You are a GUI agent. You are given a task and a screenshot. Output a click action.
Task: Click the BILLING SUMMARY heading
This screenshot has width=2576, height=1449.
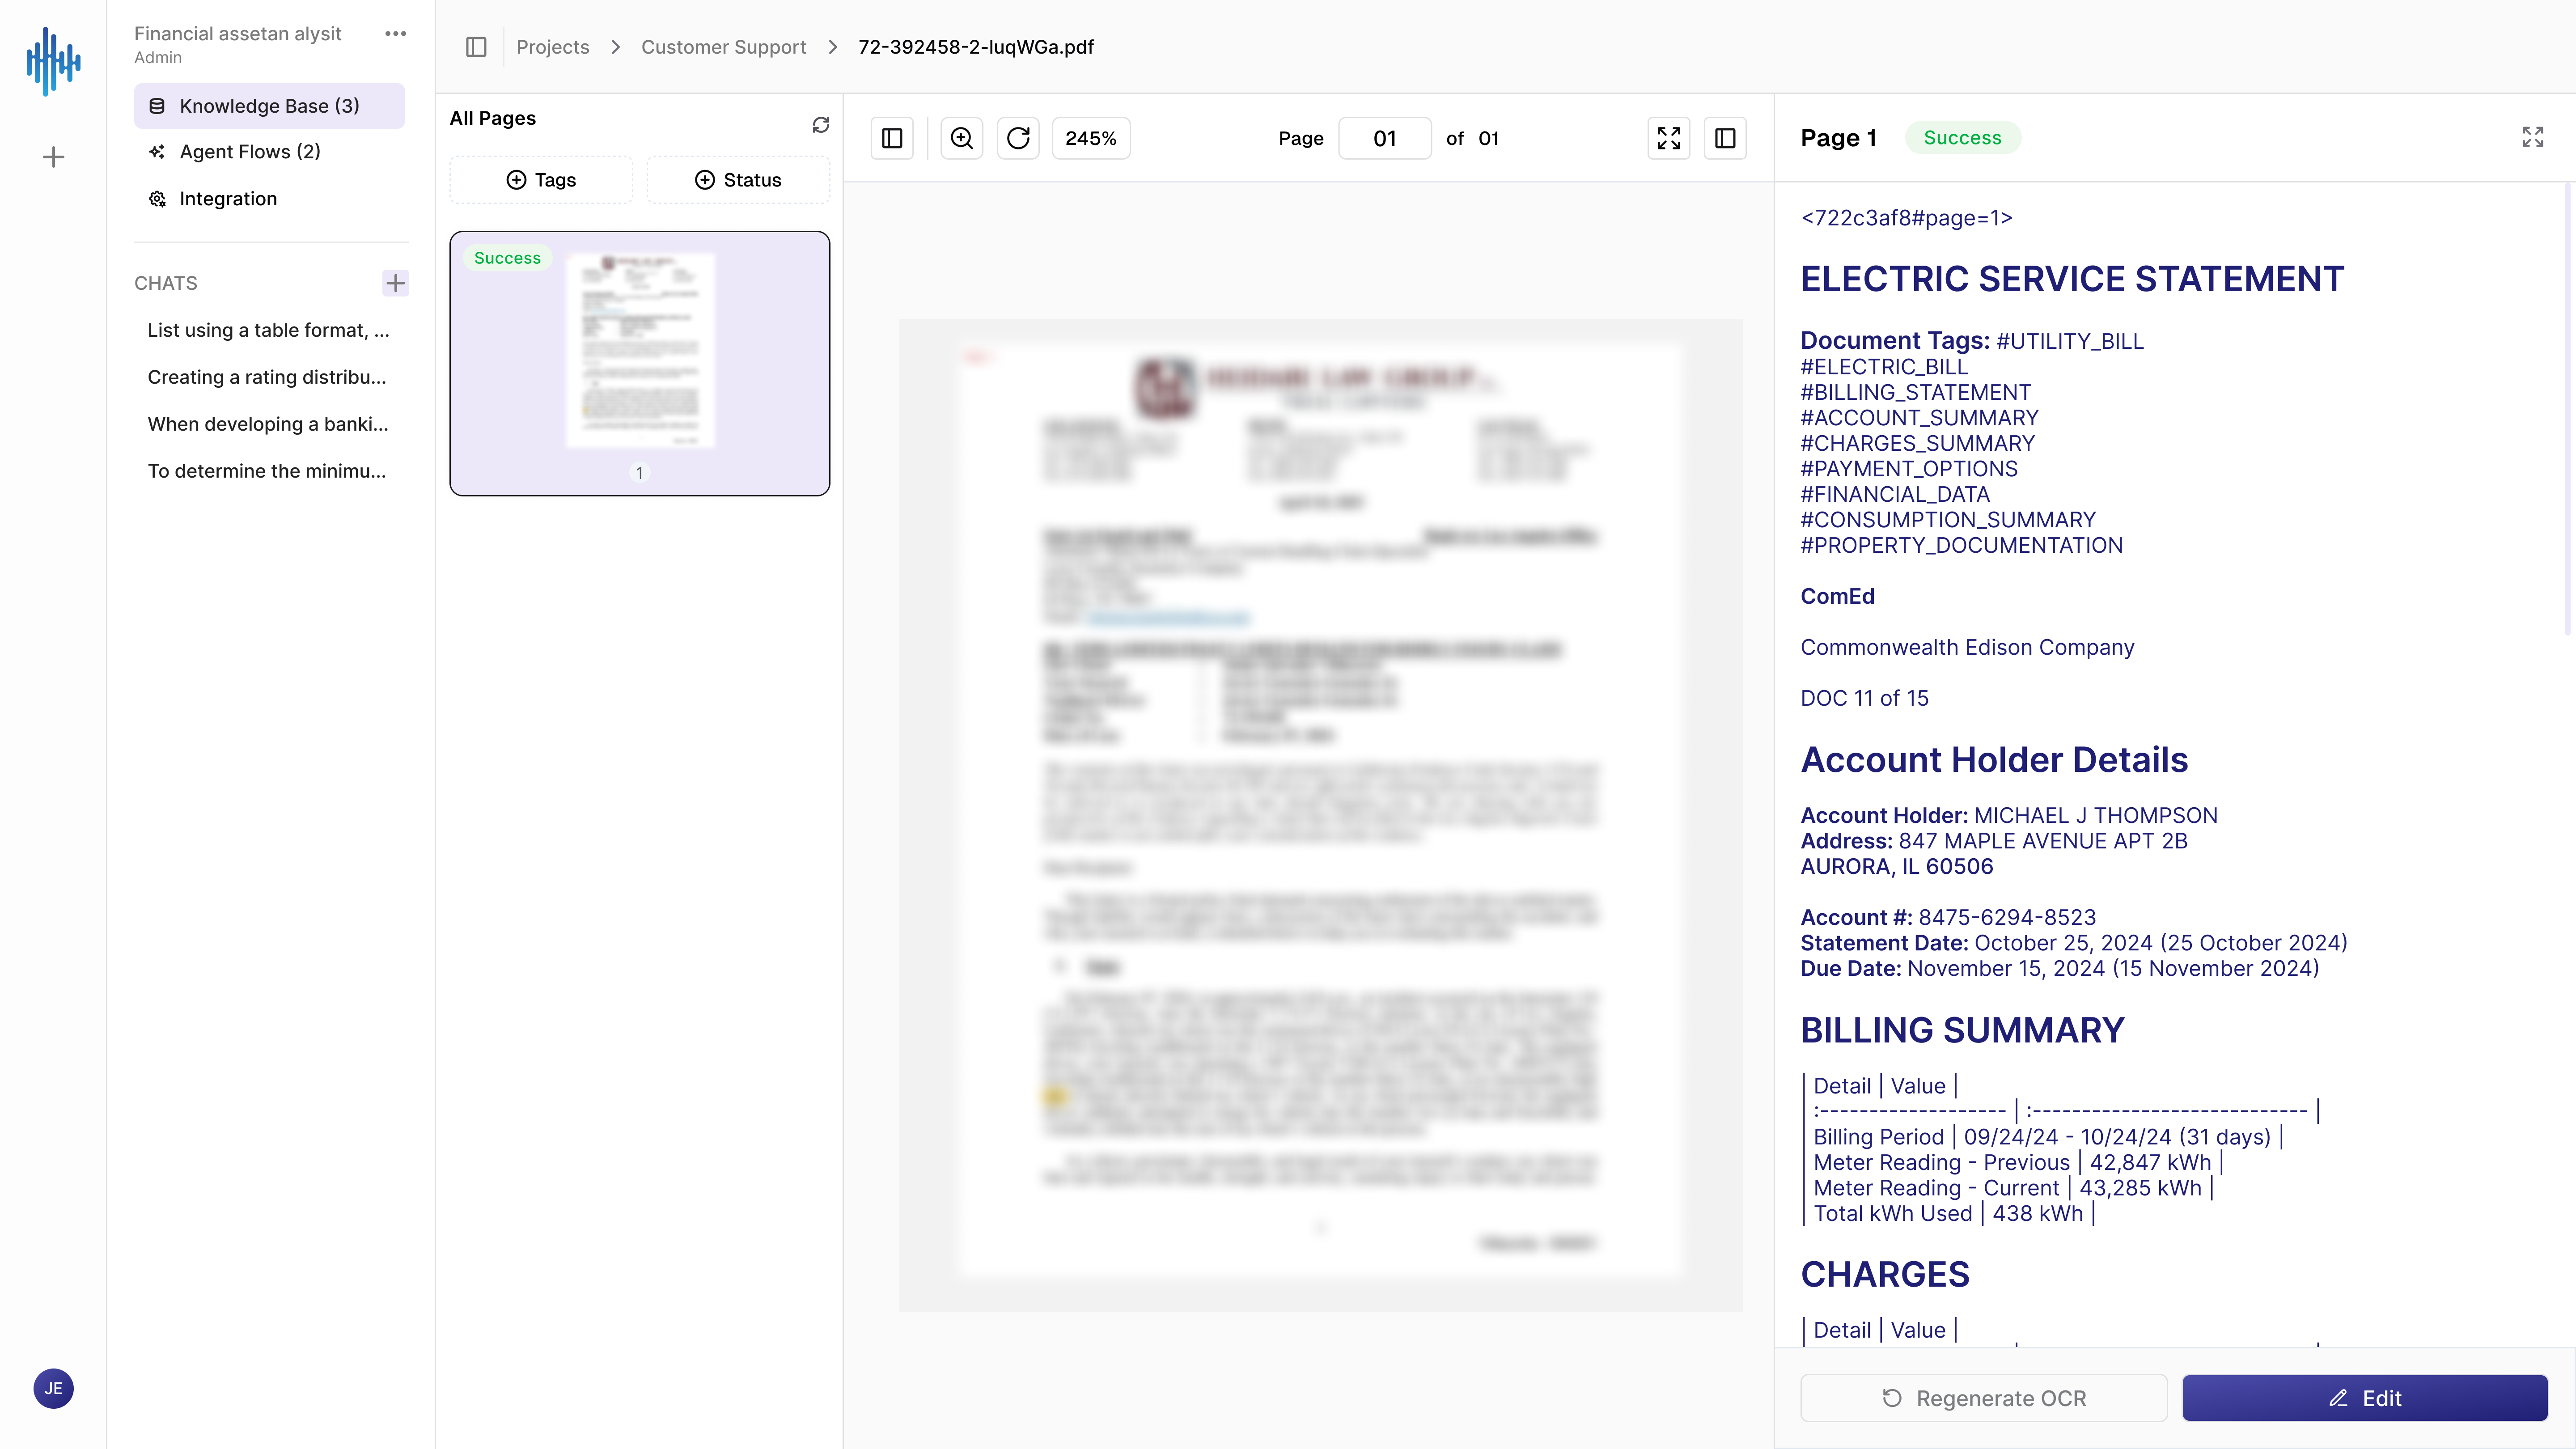click(1962, 1030)
